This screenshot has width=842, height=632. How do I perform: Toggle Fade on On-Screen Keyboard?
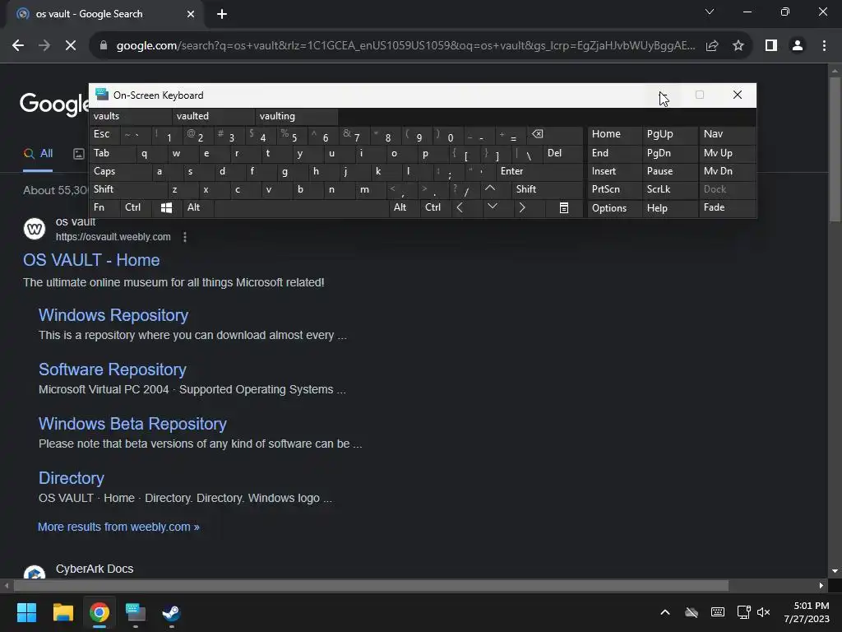(x=727, y=208)
